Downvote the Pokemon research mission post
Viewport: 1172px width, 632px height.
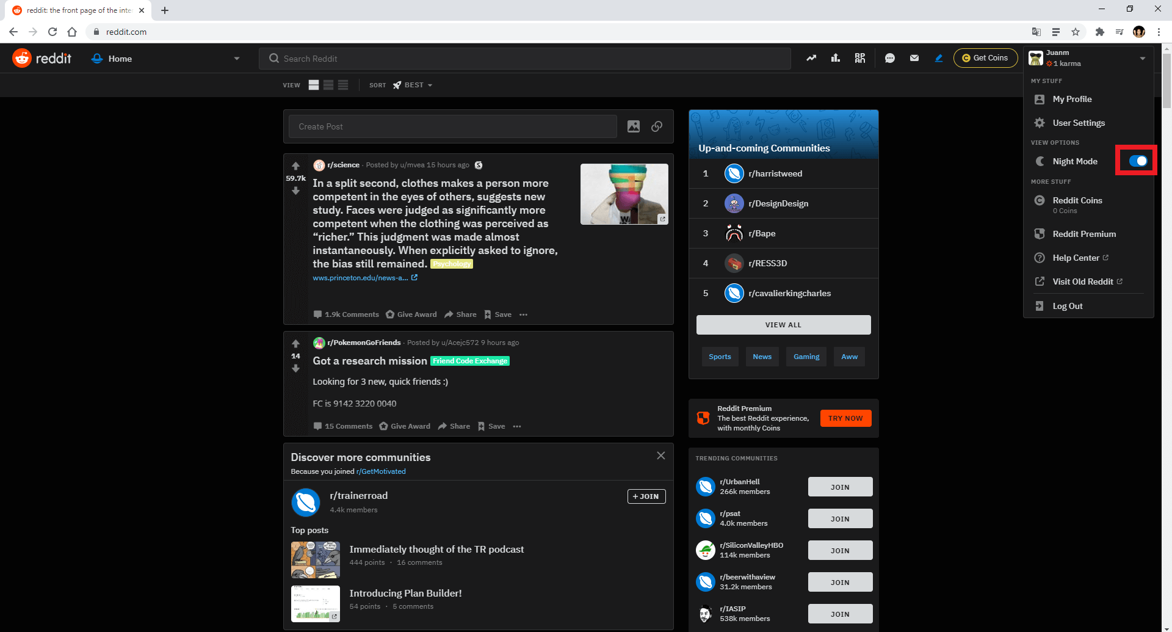(x=295, y=368)
